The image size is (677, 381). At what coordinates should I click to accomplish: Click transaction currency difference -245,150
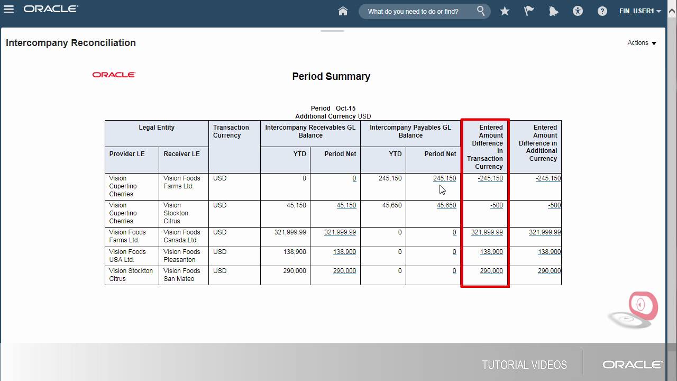tap(490, 178)
